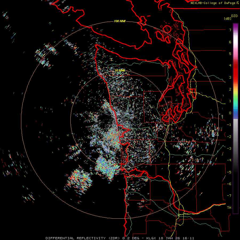Click the 3 value on color scale

230,77
